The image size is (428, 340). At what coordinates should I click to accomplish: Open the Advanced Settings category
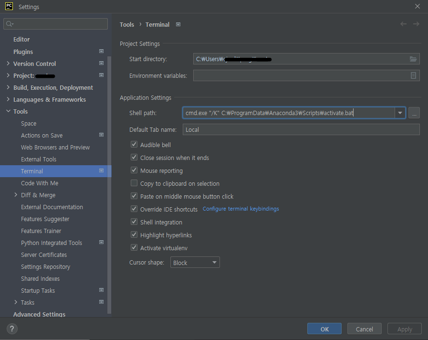pyautogui.click(x=39, y=314)
